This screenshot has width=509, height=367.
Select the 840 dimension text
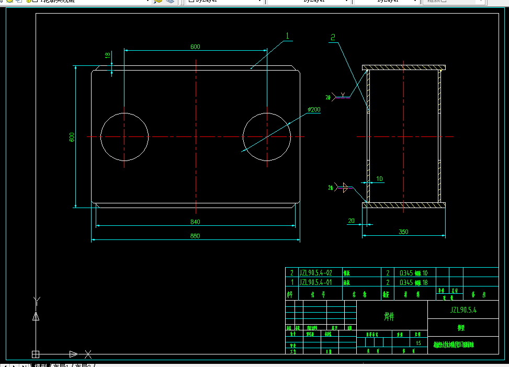195,222
